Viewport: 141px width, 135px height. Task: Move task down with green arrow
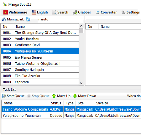point(85,96)
